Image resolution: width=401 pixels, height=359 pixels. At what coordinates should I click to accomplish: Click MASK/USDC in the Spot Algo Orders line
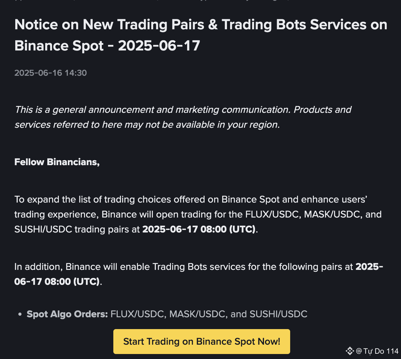coord(197,314)
